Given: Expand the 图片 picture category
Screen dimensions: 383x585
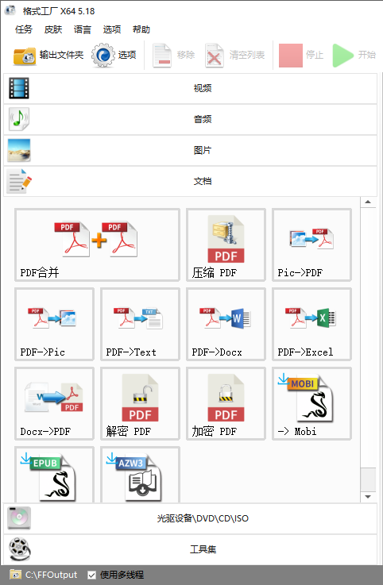Looking at the screenshot, I should point(190,150).
